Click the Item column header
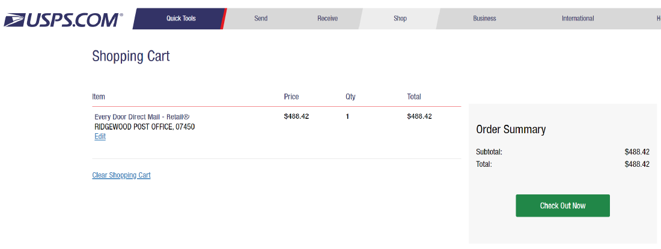 [x=99, y=97]
